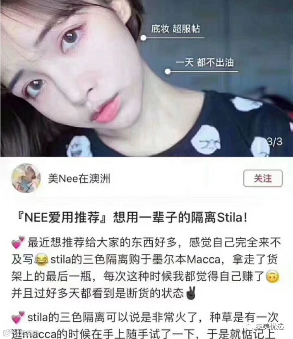Viewport: 293px width, 339px height.
Task: Click the laughing tears emoji before stila的三色隔离
Action: click(x=41, y=259)
